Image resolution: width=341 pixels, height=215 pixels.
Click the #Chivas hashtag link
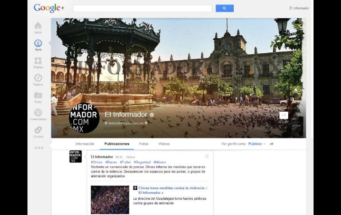(x=96, y=162)
